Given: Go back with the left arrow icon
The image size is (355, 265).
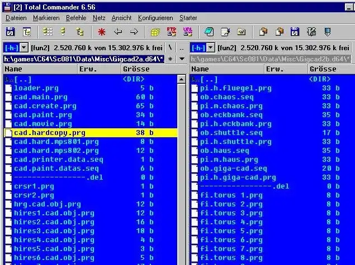Looking at the screenshot, I should click(118, 32).
